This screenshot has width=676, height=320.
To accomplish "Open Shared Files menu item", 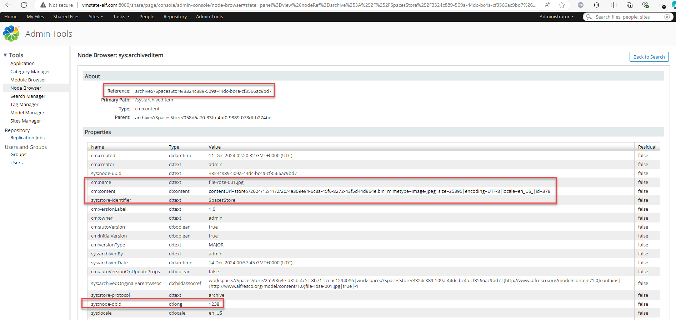I will (66, 17).
